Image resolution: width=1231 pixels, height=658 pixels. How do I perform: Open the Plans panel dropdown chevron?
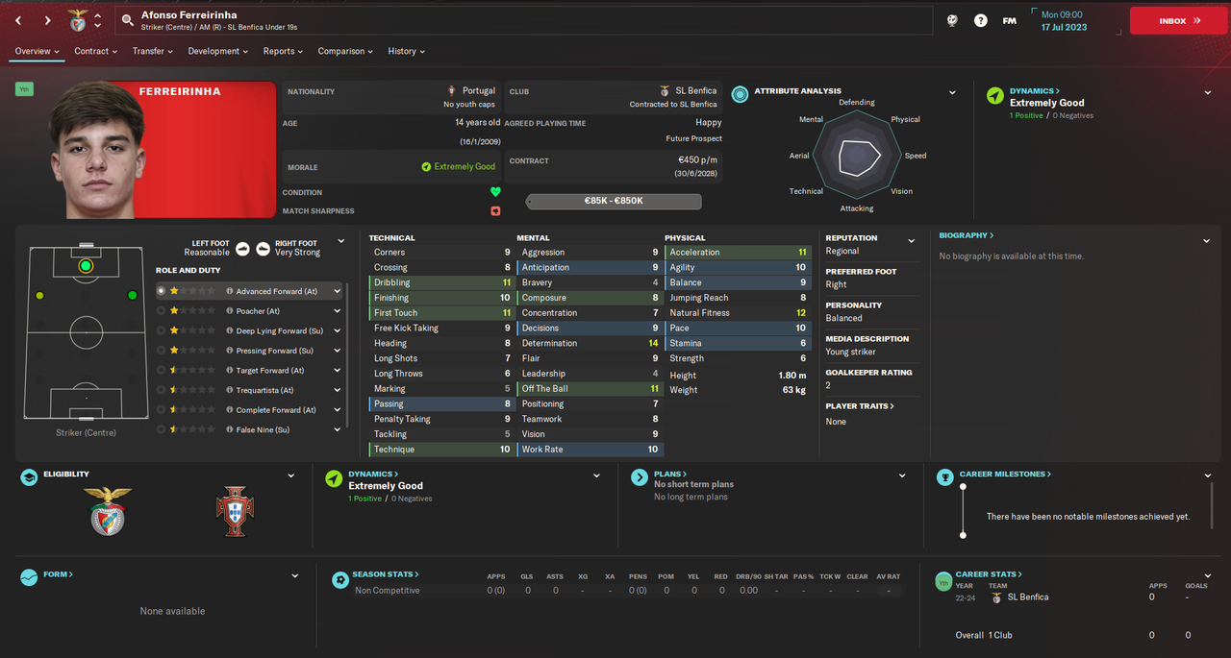tap(902, 475)
